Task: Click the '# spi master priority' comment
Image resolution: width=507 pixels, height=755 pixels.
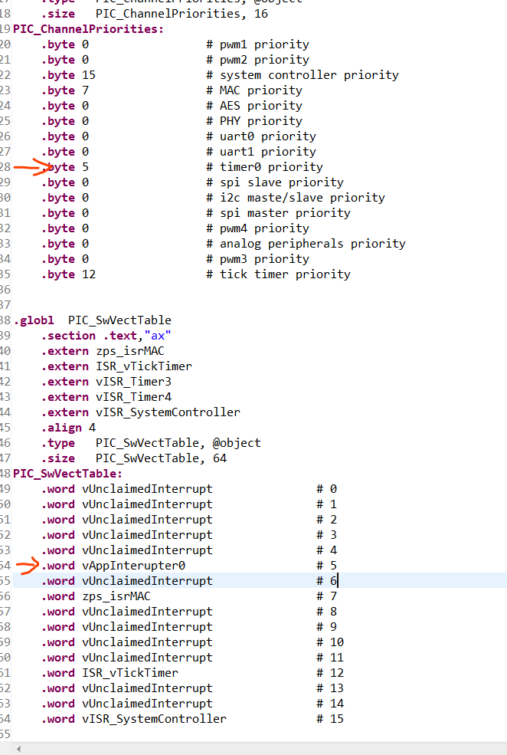Action: pyautogui.click(x=279, y=213)
